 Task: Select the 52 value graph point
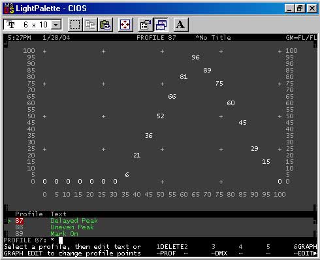(x=161, y=116)
